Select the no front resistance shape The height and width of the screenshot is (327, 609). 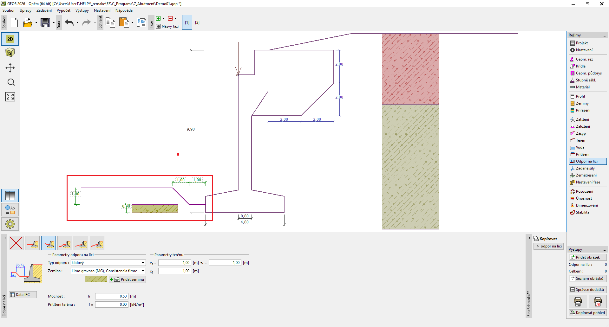pos(16,243)
